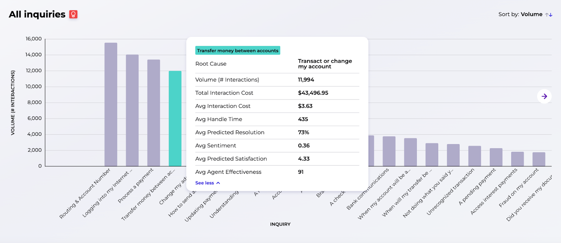Select the When will my transfer be bar
The image size is (561, 243).
(x=410, y=152)
